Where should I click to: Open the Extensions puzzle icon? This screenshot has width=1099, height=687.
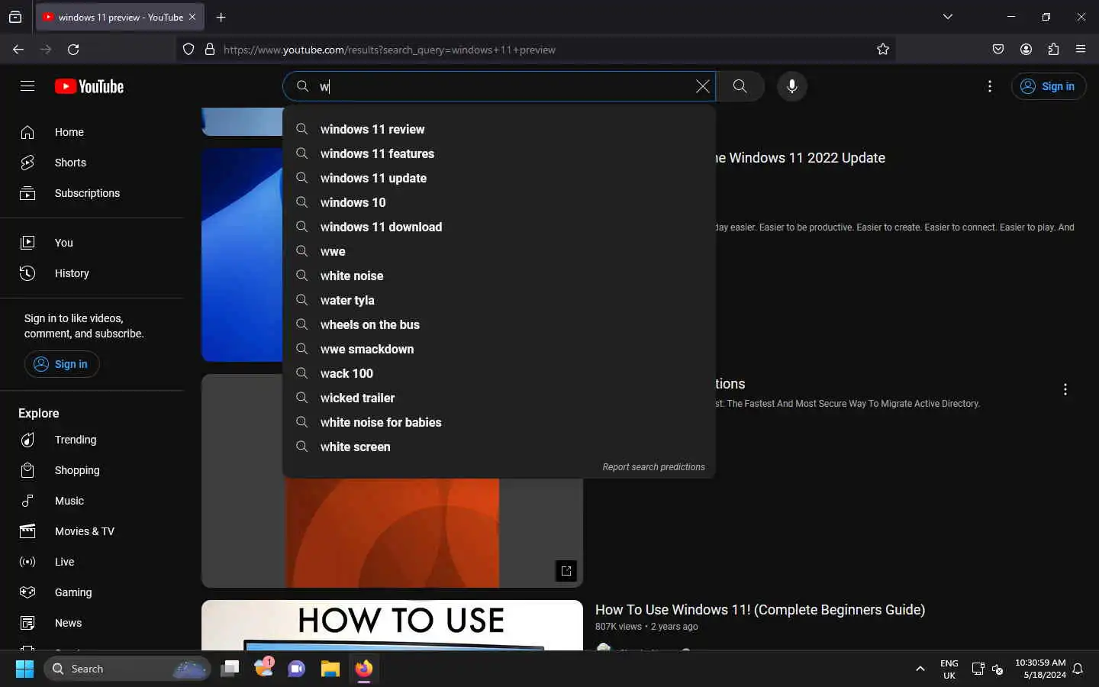click(1053, 50)
